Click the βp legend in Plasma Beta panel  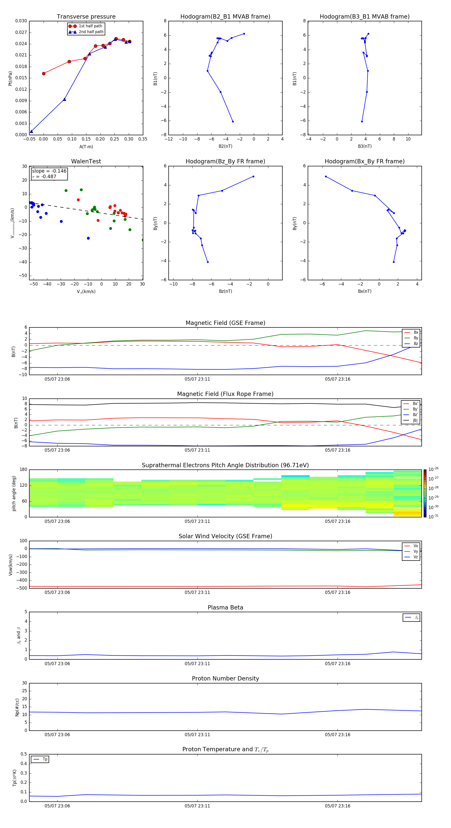tap(411, 617)
